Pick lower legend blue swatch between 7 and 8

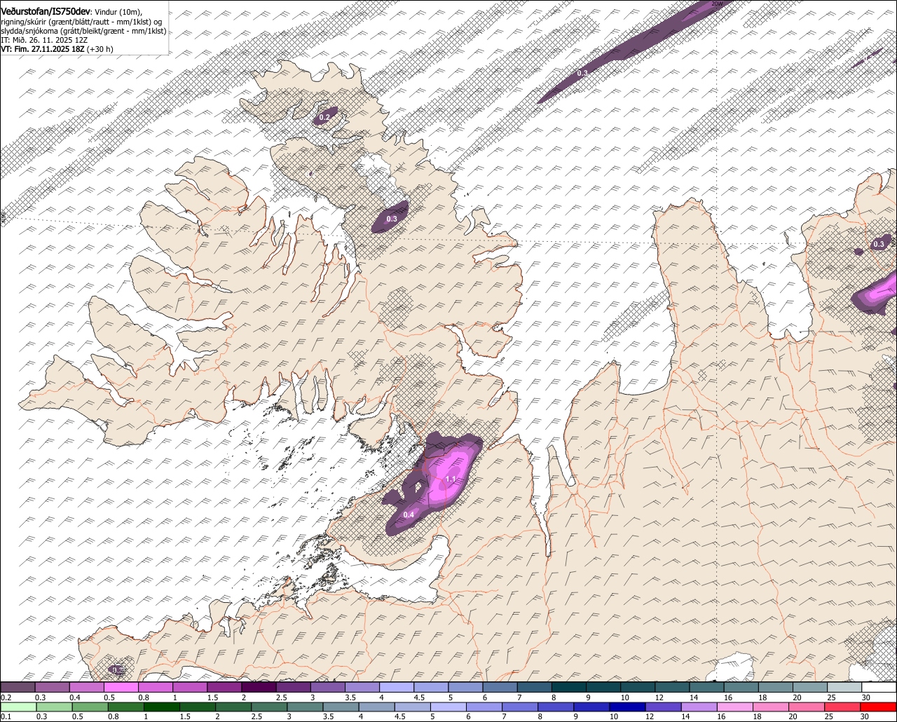coord(520,707)
